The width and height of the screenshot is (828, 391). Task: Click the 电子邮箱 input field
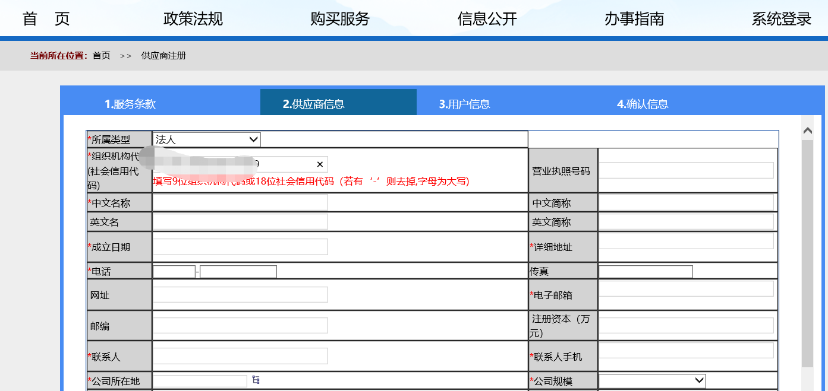(x=687, y=288)
